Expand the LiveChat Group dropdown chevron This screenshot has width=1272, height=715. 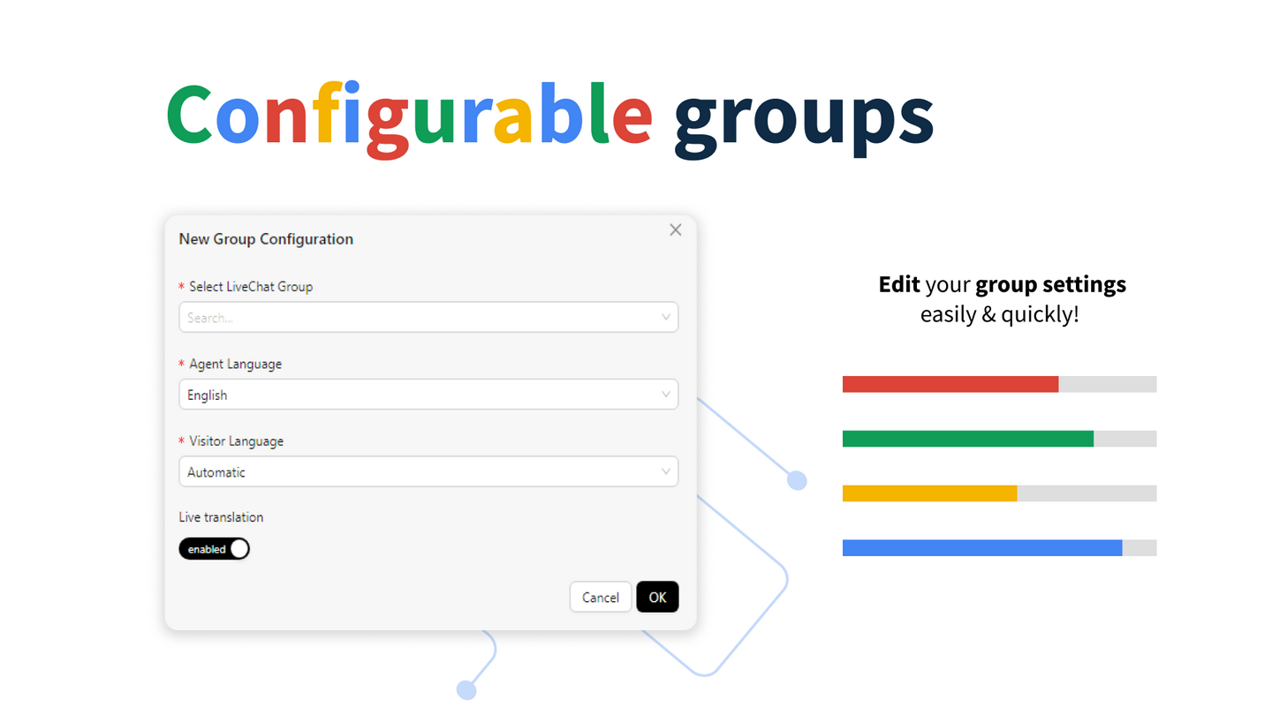click(x=666, y=317)
